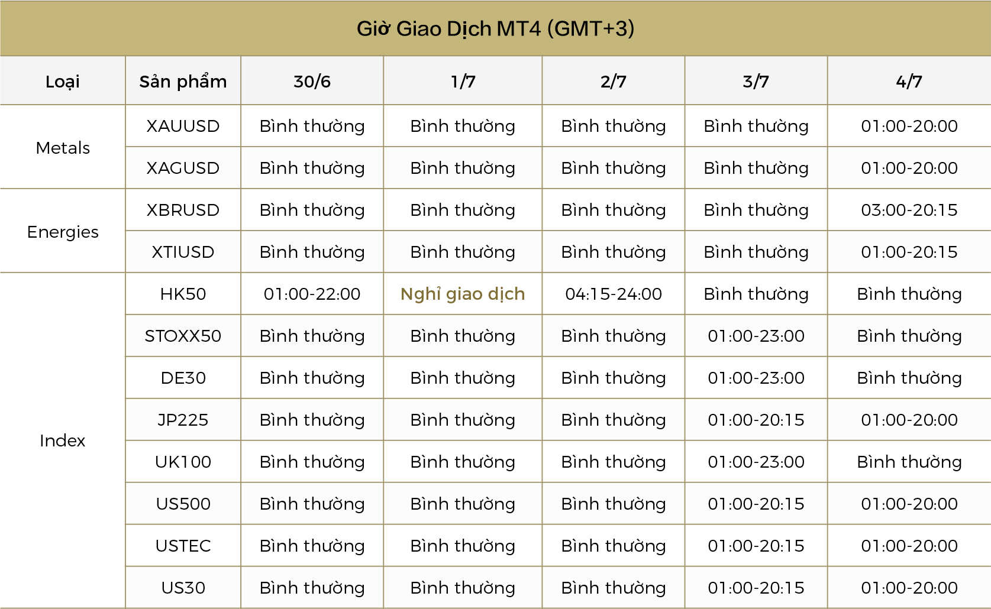Select the Index category cell
Image resolution: width=991 pixels, height=609 pixels.
click(x=63, y=440)
